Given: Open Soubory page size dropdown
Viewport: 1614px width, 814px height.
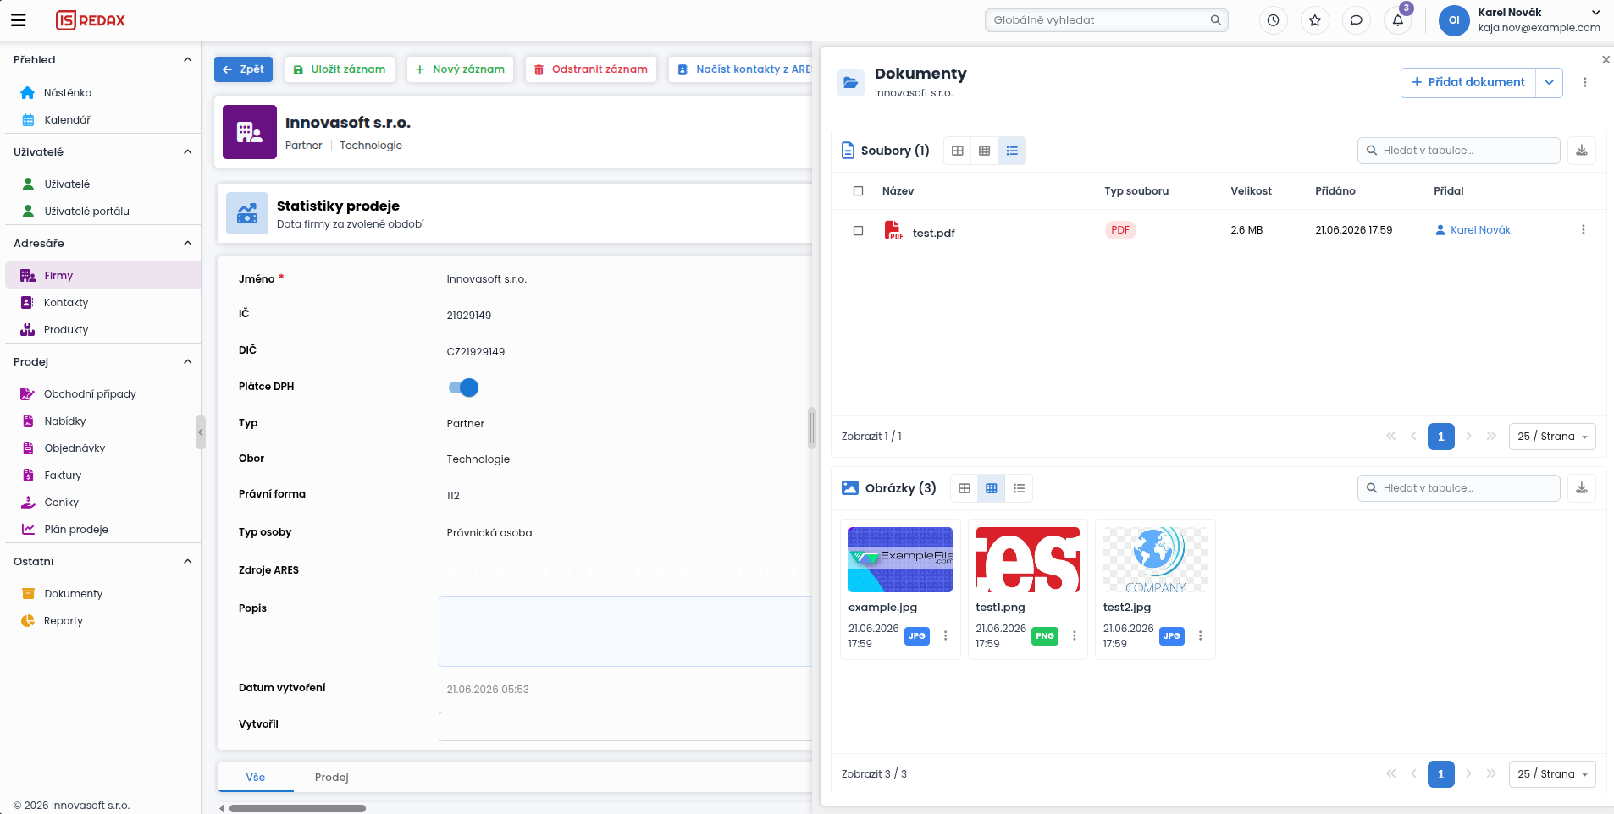Looking at the screenshot, I should click(x=1552, y=437).
